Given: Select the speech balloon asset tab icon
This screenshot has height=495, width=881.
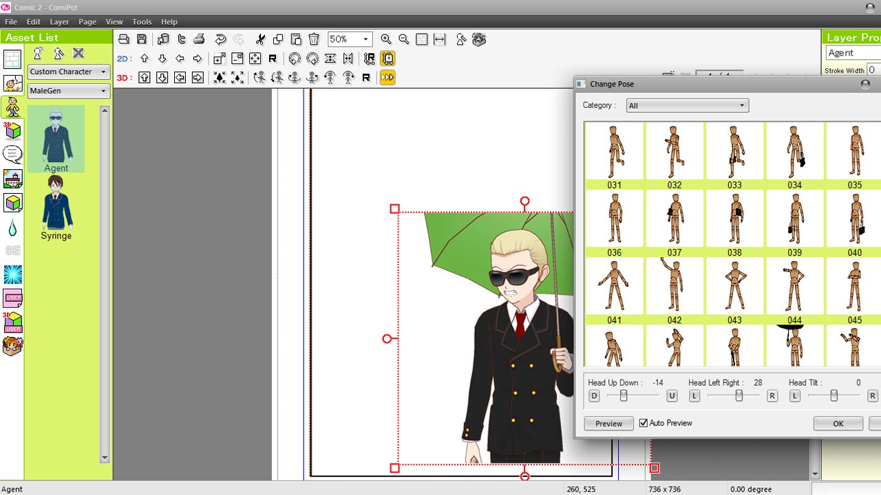Looking at the screenshot, I should pos(12,154).
